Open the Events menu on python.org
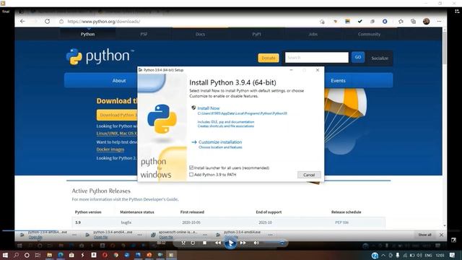462x260 pixels. [338, 80]
